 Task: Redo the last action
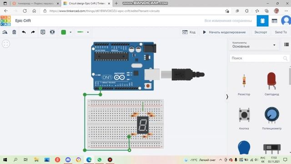pos(33,32)
